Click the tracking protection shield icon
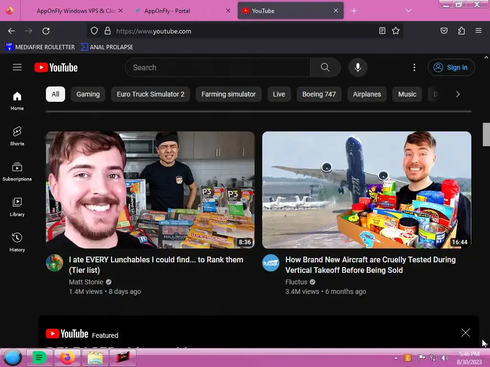Image resolution: width=490 pixels, height=367 pixels. tap(94, 31)
